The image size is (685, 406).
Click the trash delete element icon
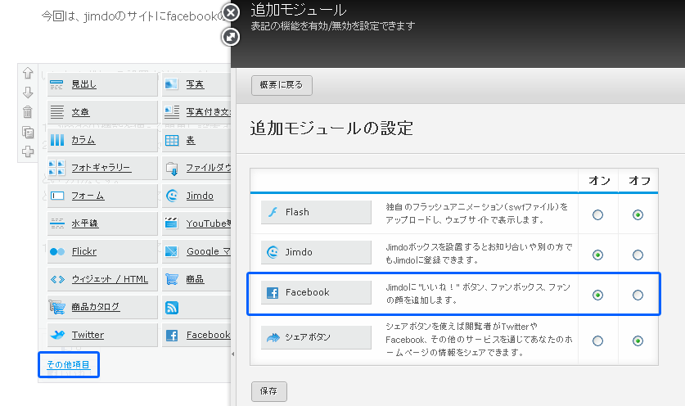pos(28,112)
